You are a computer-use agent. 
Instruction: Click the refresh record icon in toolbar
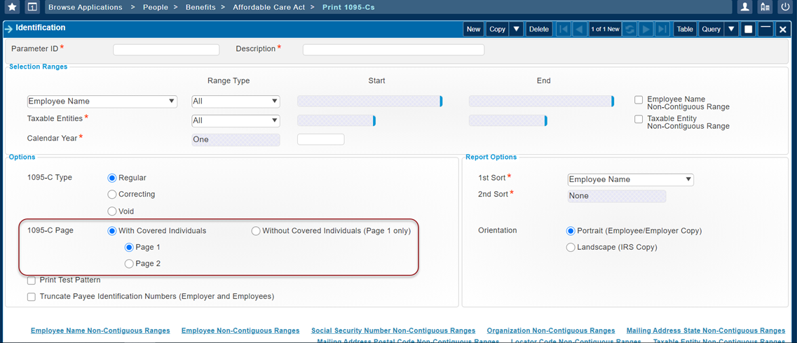tap(629, 29)
